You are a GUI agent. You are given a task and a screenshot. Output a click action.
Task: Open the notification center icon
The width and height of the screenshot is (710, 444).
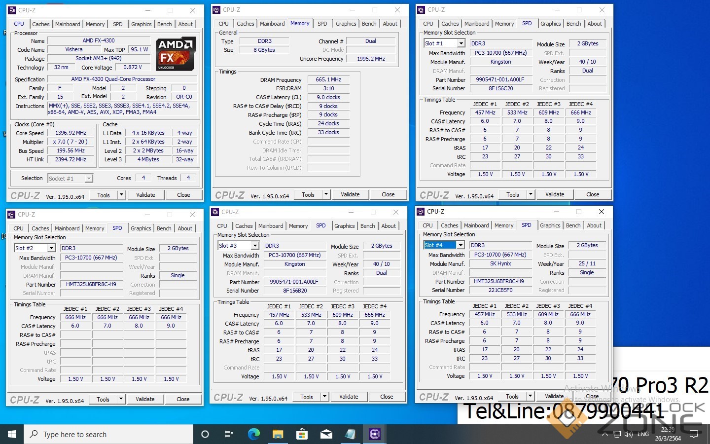[x=694, y=435]
